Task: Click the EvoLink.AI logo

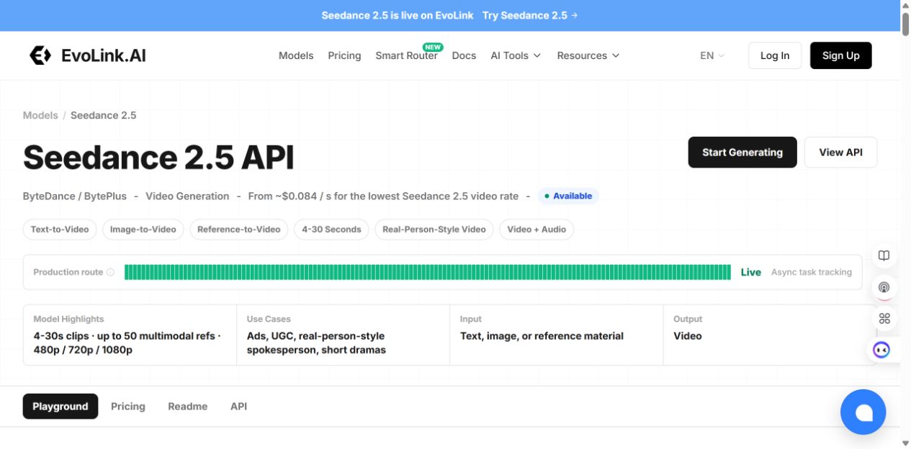Action: (87, 55)
